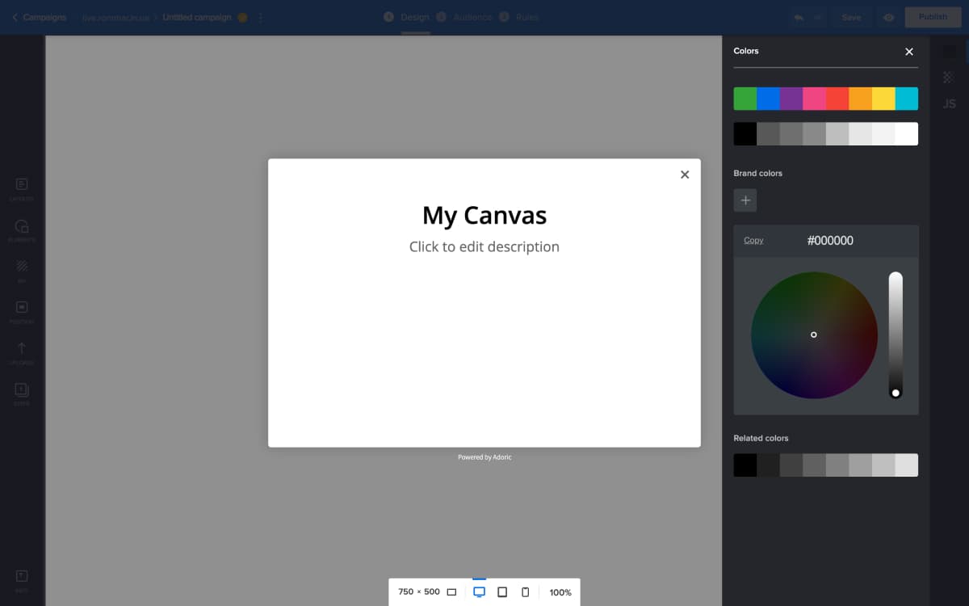Select the lightest gray swatch under Related colors
This screenshot has width=969, height=606.
[906, 465]
